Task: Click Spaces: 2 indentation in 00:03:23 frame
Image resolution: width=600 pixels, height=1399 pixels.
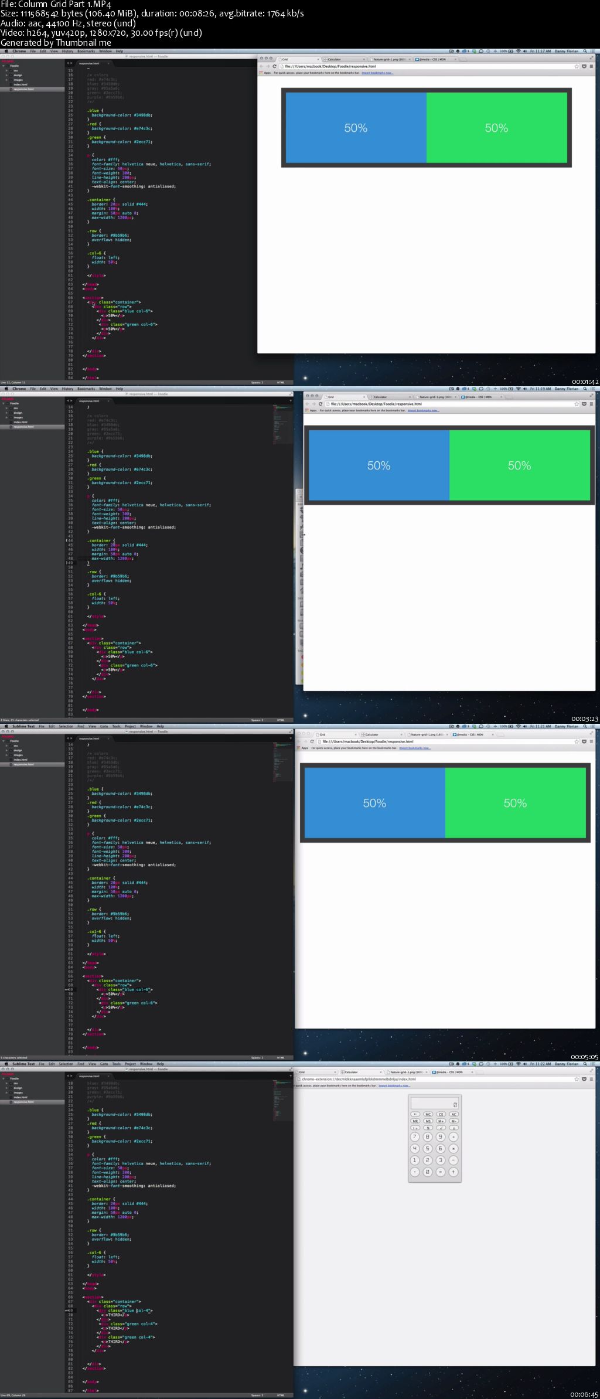Action: 257,720
